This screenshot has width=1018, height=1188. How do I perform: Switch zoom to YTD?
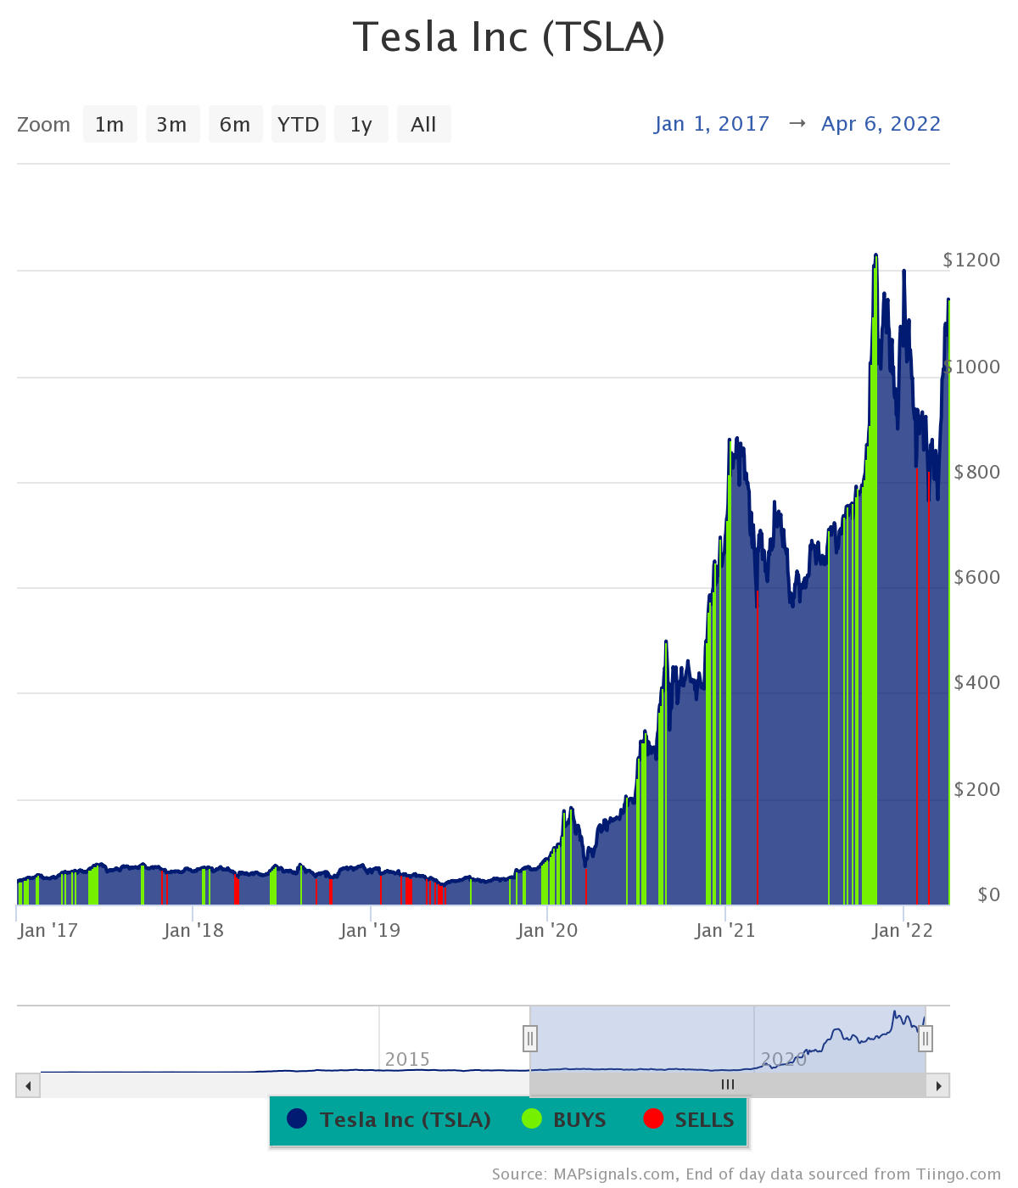[x=298, y=125]
